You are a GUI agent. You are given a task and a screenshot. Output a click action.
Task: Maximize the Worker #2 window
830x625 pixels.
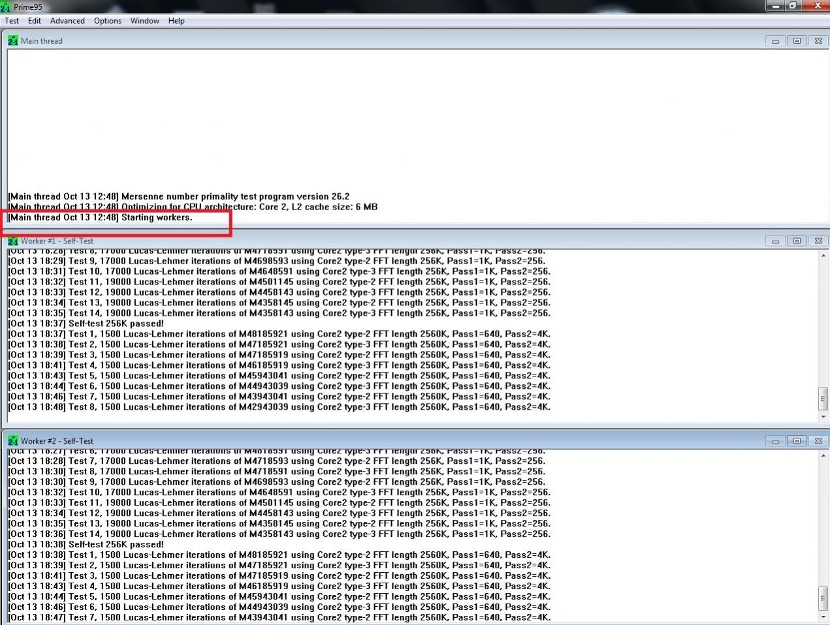click(797, 441)
